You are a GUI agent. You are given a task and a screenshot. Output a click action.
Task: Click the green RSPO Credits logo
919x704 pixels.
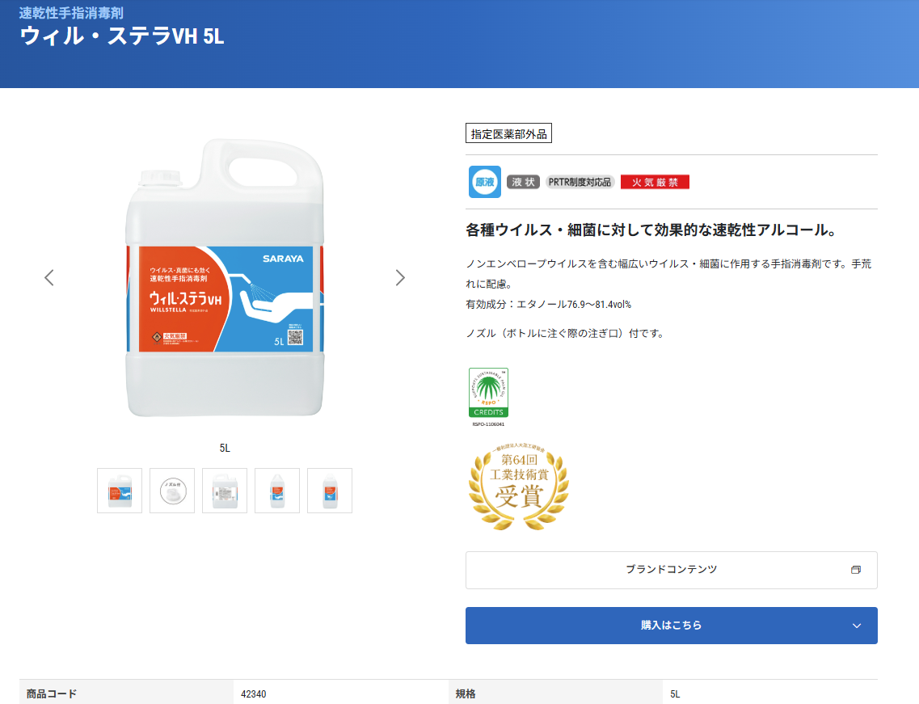[x=488, y=393]
